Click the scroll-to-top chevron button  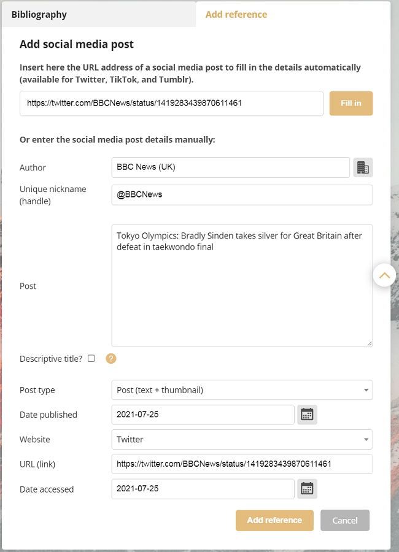pyautogui.click(x=384, y=275)
